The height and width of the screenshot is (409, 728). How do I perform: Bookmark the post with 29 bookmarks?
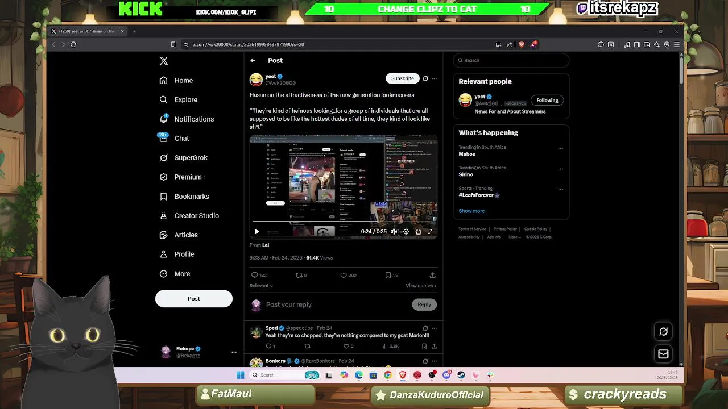point(391,275)
